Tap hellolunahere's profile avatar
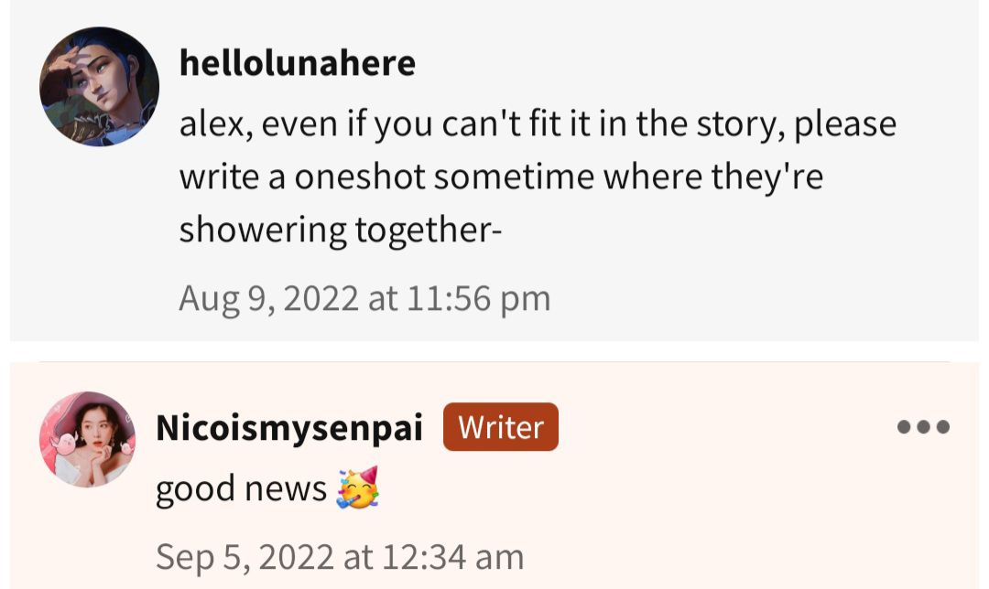 [x=99, y=87]
